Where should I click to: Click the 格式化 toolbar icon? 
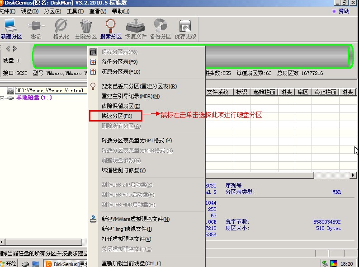click(61, 29)
